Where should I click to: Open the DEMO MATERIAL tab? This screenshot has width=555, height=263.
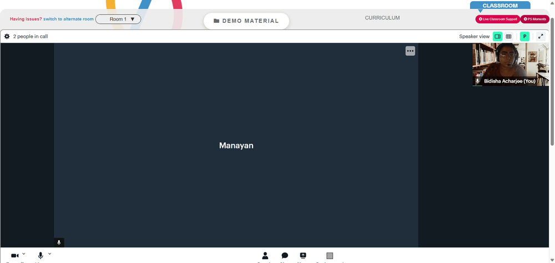[246, 21]
